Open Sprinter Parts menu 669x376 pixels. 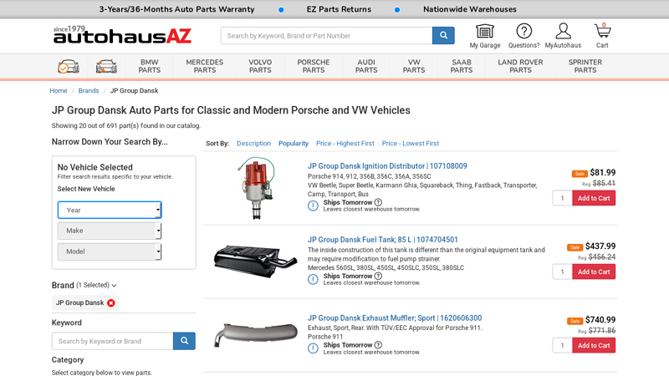tap(585, 66)
